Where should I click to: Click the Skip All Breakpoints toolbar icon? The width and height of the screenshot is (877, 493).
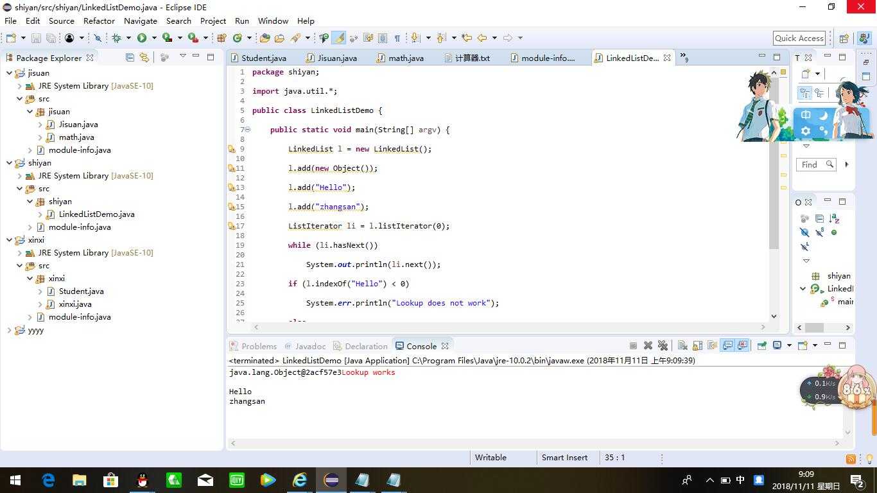pos(98,38)
